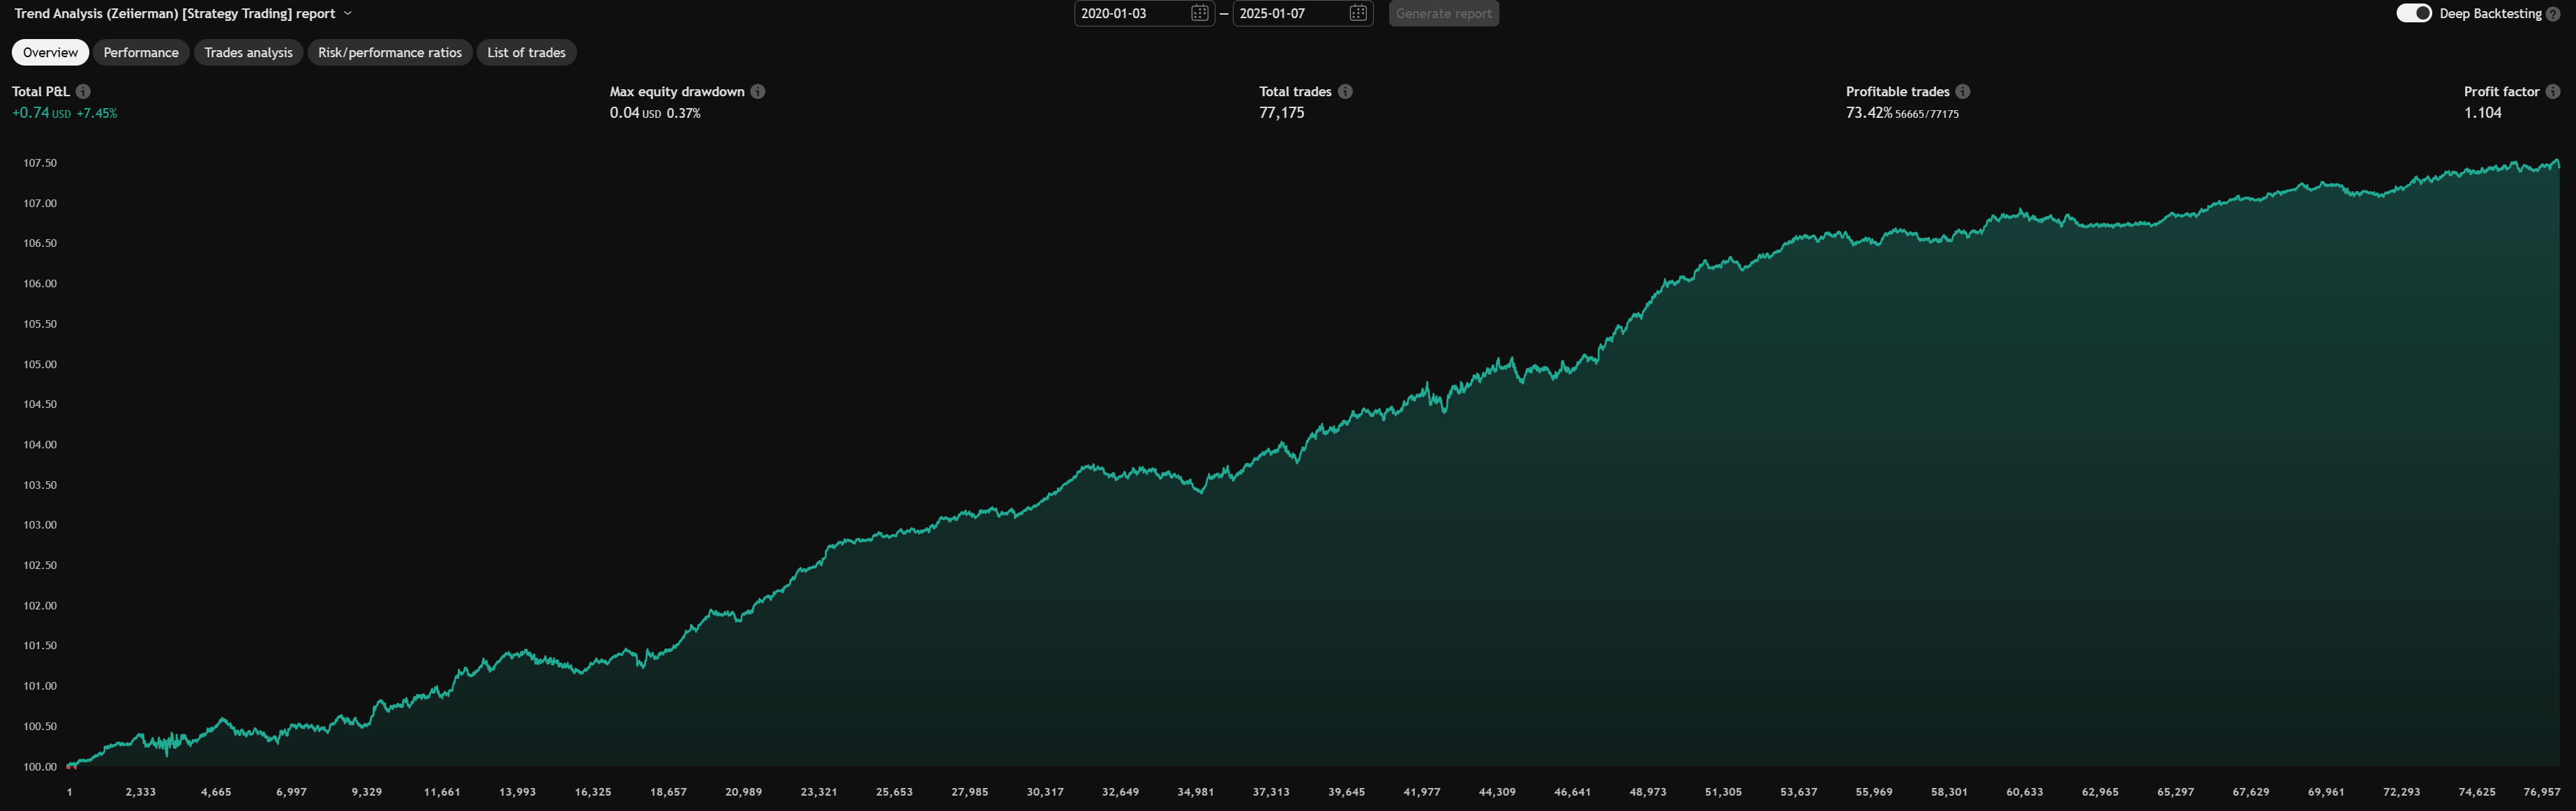The image size is (2576, 811).
Task: Show the List of trades tab
Action: (x=526, y=52)
